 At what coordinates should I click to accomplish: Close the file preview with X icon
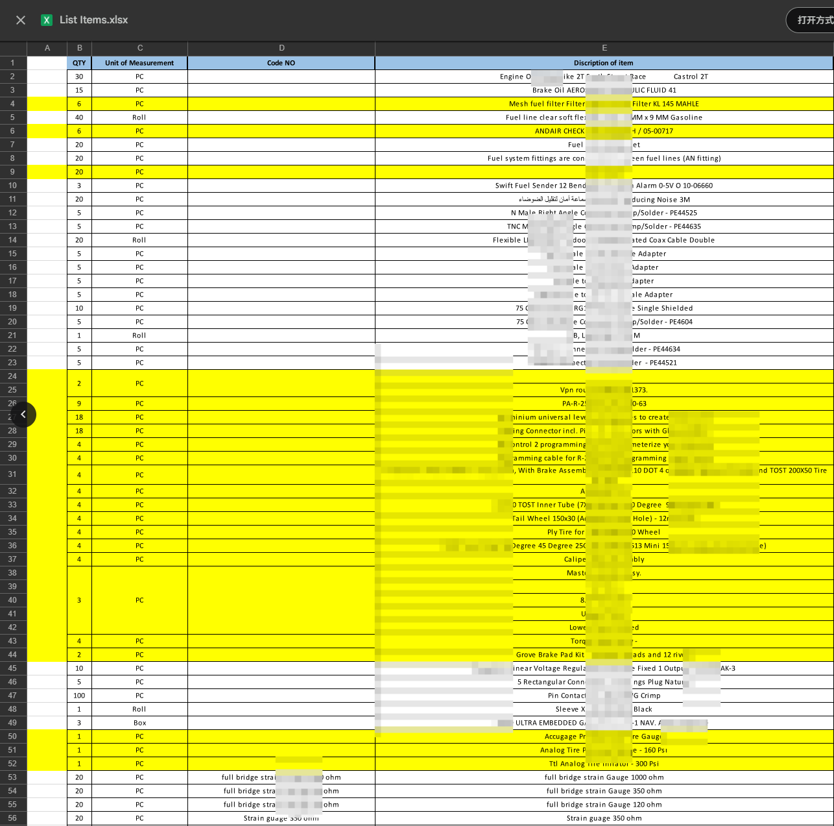[21, 20]
